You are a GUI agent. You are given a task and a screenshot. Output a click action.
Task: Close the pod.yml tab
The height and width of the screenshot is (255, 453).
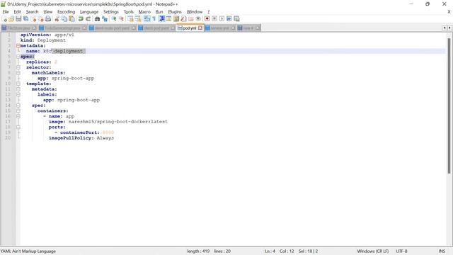click(200, 28)
